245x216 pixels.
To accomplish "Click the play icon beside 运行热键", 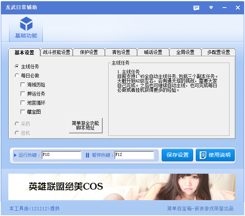I will point(15,155).
